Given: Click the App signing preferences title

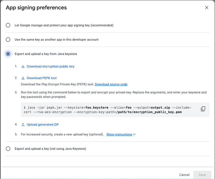Looking at the screenshot, I should 36,8.
